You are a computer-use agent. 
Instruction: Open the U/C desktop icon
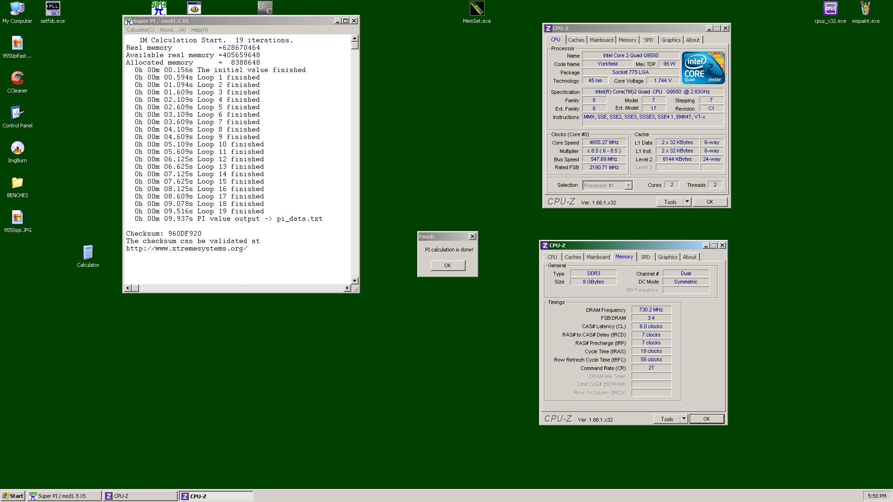(x=265, y=8)
